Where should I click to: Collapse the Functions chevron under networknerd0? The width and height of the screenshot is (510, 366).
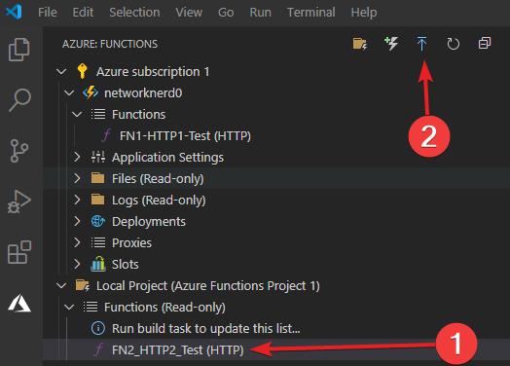[77, 114]
